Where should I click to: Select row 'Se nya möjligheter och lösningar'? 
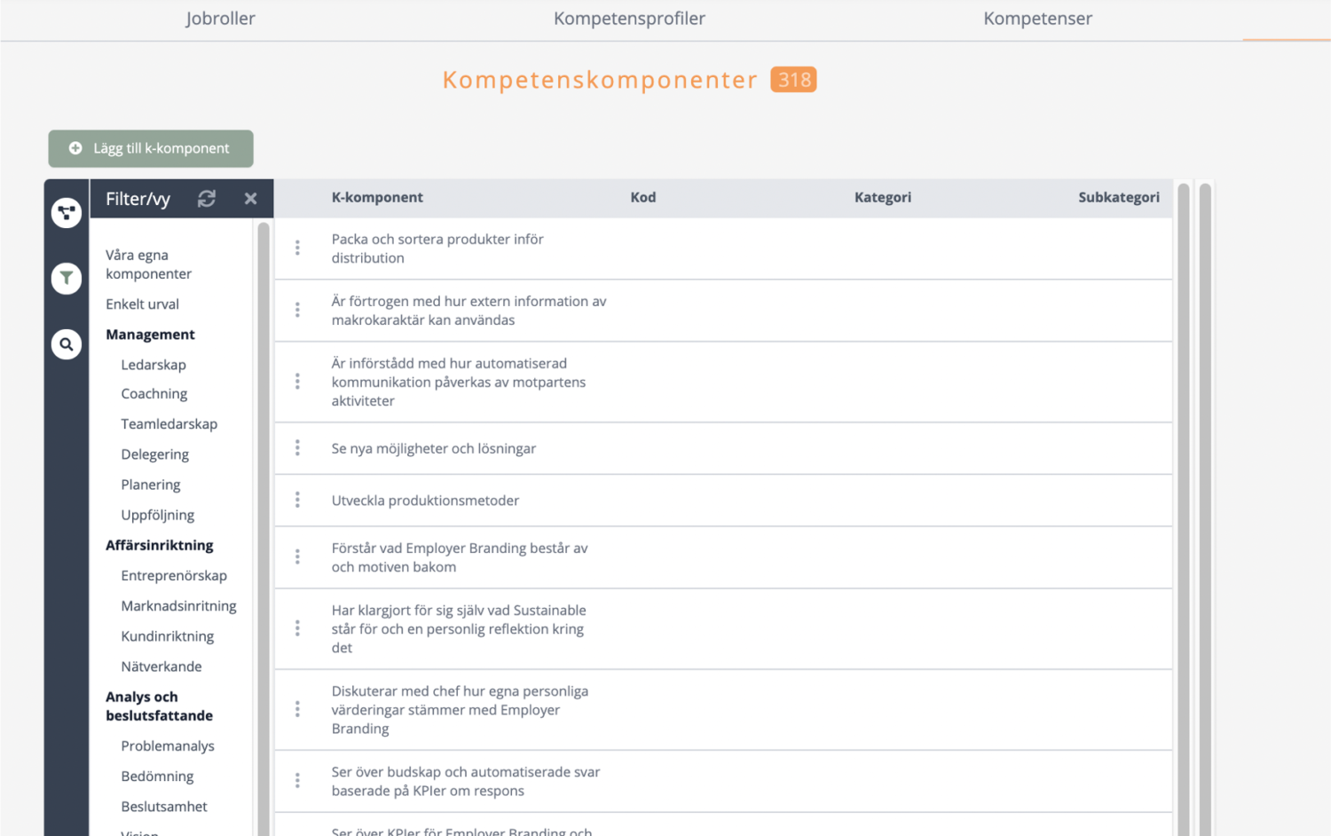click(x=723, y=448)
